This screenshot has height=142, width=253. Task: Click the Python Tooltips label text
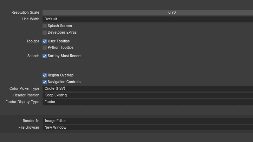click(x=60, y=47)
